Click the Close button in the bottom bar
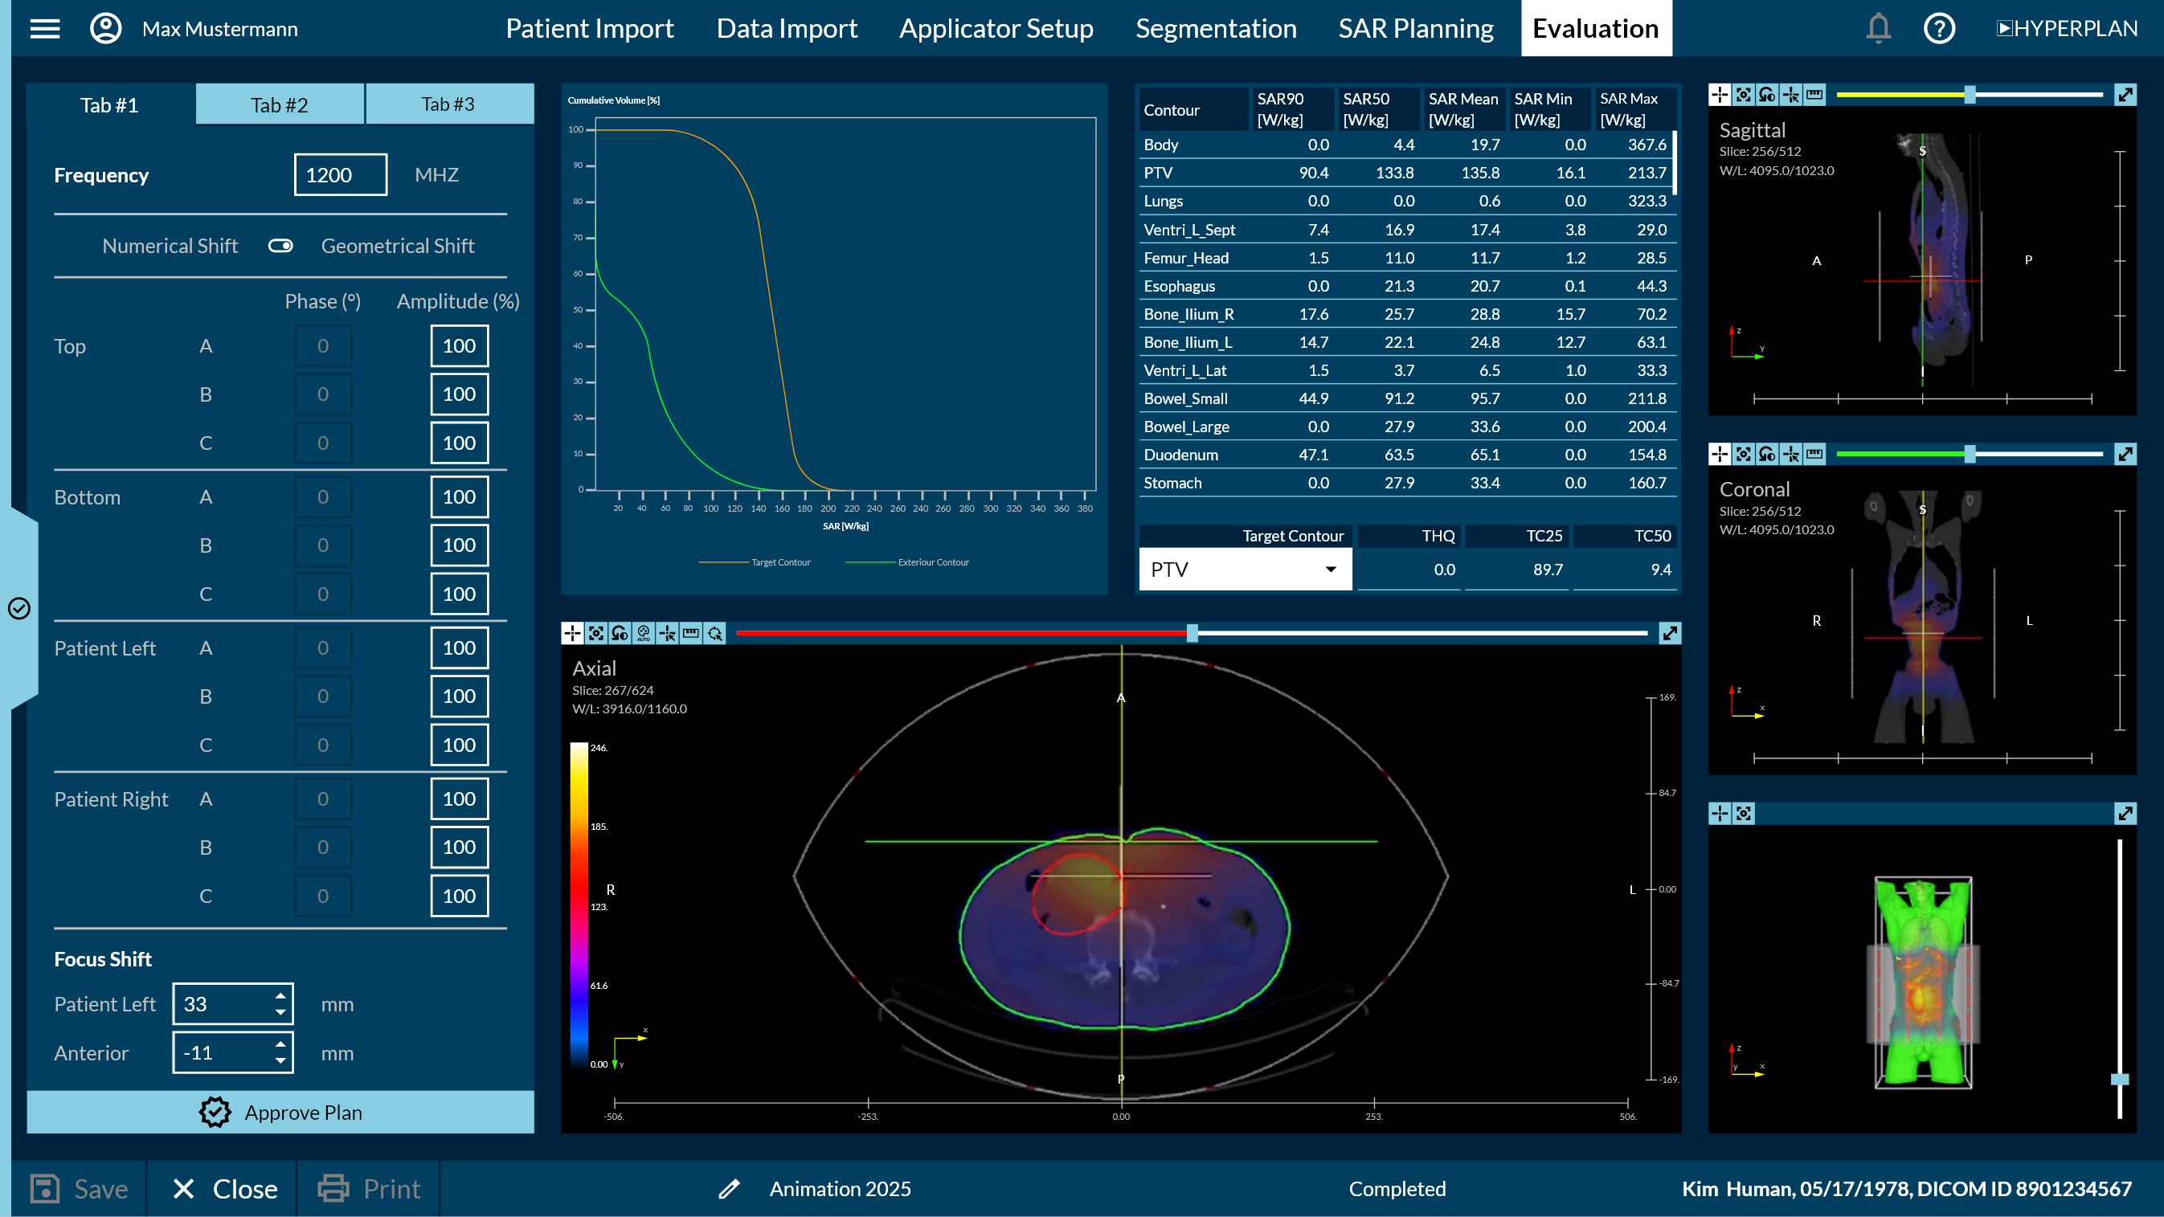The width and height of the screenshot is (2164, 1217). click(x=224, y=1188)
